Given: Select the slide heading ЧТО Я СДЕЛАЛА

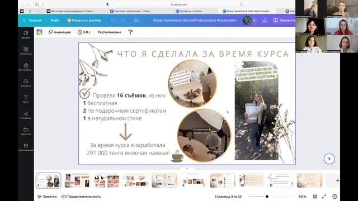Looking at the screenshot, I should (203, 54).
